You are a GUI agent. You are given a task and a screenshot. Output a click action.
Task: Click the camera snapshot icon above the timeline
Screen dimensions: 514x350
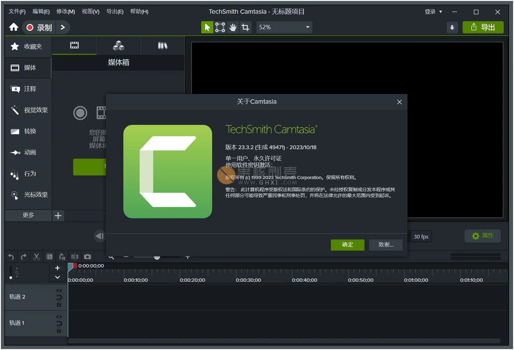tap(88, 257)
